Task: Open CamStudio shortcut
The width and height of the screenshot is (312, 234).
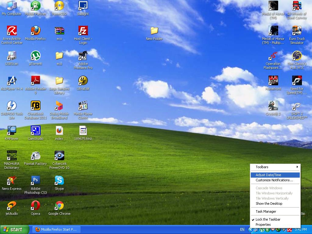Action: tap(35, 133)
